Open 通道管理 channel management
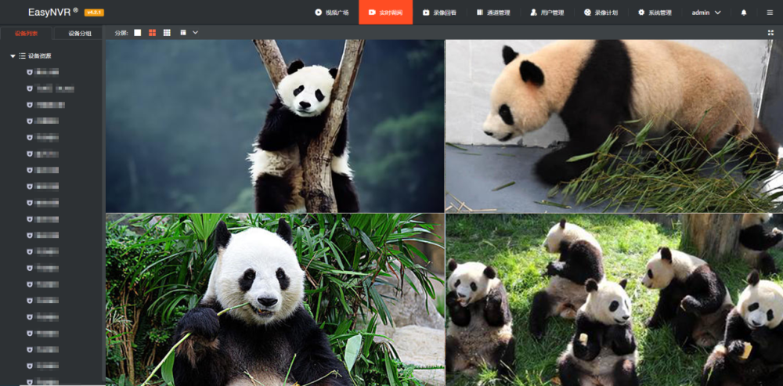The height and width of the screenshot is (386, 783). tap(493, 13)
